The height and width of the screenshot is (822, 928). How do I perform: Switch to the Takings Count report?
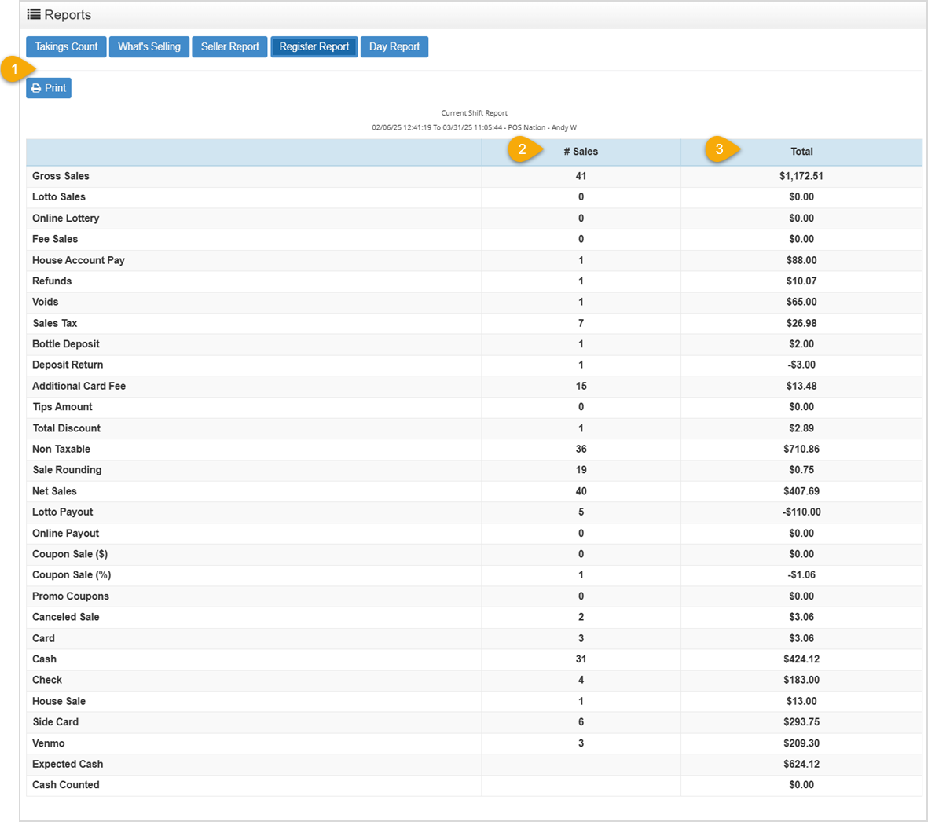(x=66, y=46)
